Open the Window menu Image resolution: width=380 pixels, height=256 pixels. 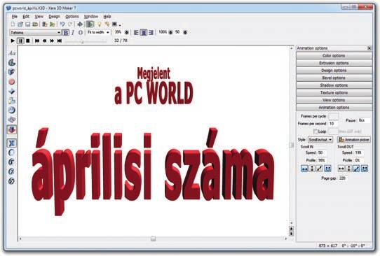(x=91, y=17)
